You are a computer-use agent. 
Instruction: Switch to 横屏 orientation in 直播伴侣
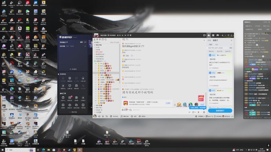pos(81,42)
